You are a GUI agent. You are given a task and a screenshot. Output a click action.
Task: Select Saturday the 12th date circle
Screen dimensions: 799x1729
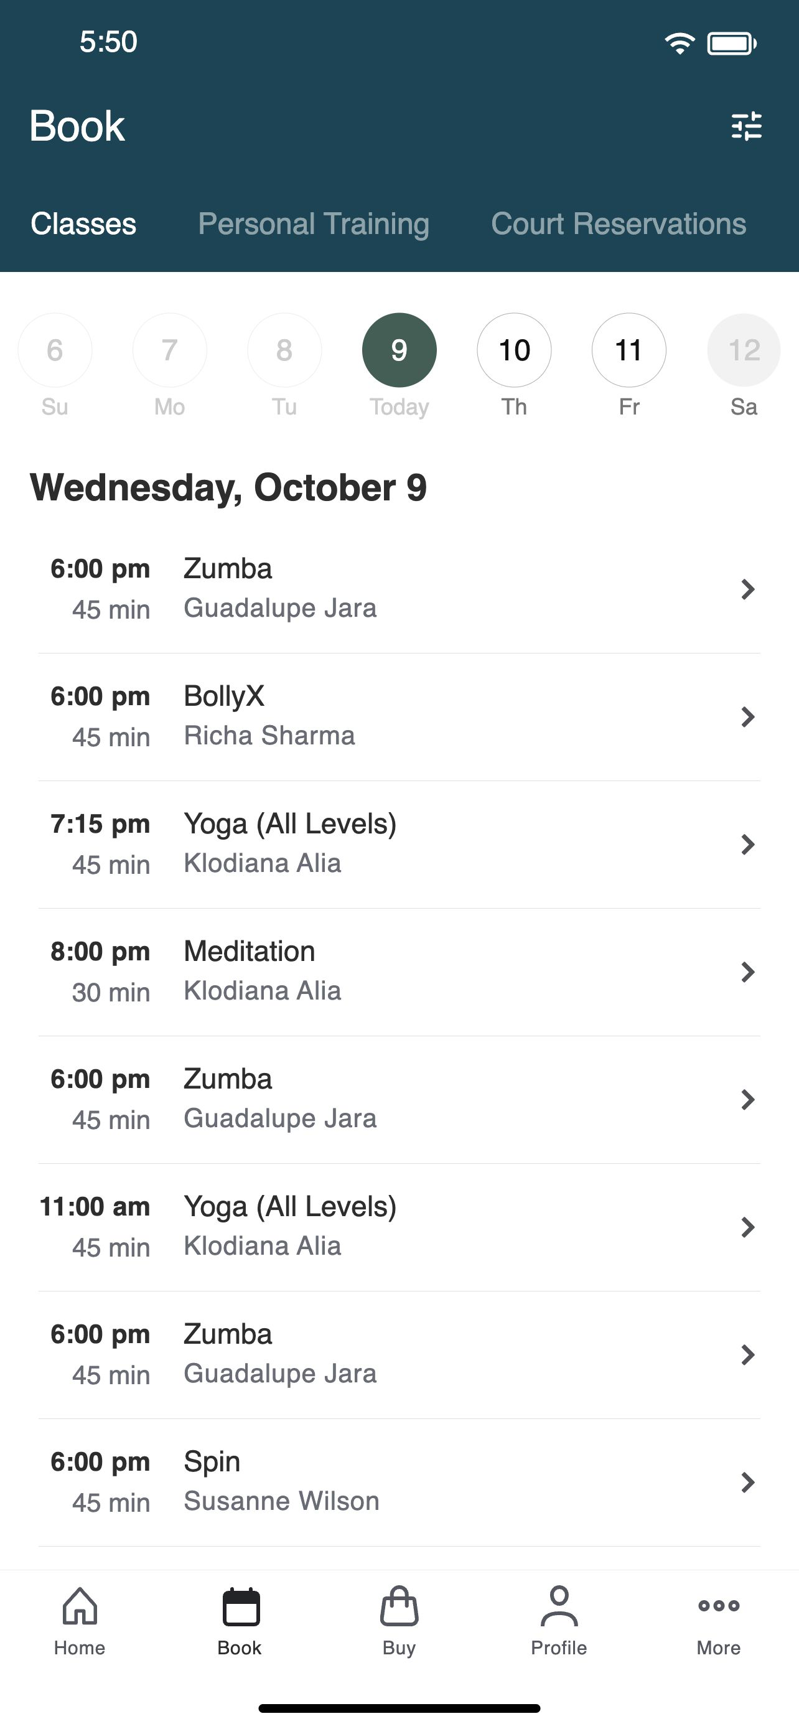pyautogui.click(x=744, y=350)
